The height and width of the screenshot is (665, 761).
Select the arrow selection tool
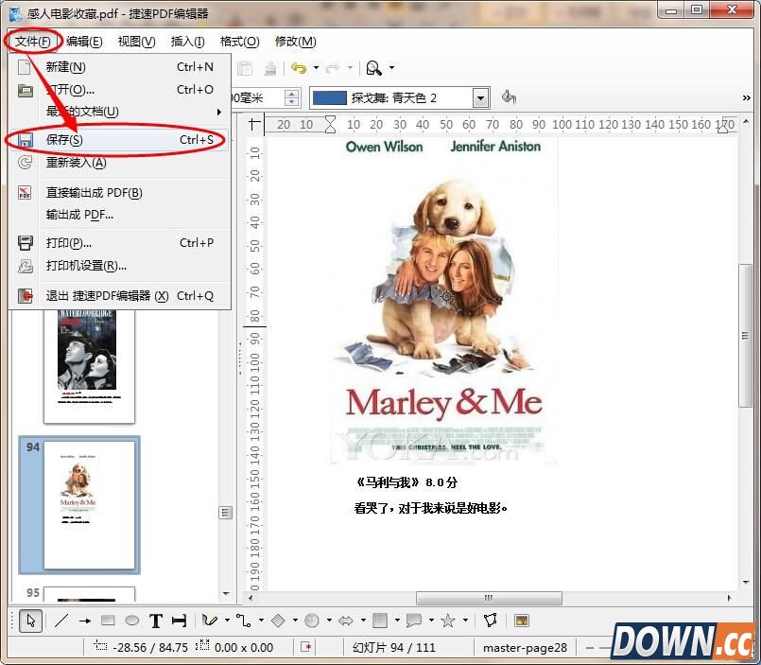point(29,621)
